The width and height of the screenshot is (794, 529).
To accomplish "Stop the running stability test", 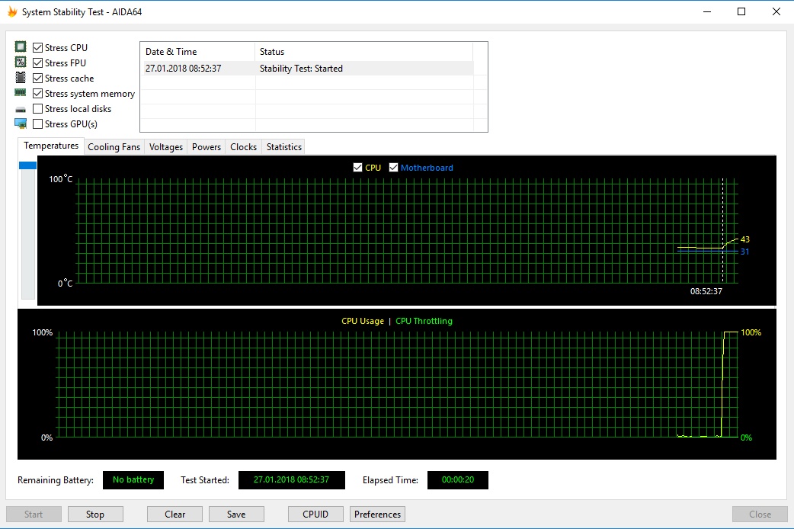I will click(x=95, y=515).
